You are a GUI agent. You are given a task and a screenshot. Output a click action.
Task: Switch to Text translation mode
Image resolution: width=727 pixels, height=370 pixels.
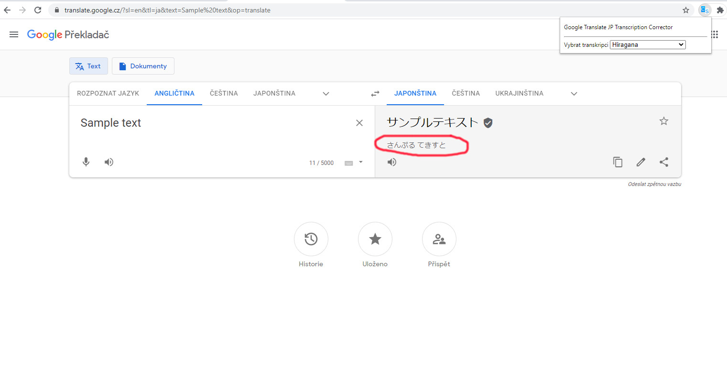(x=88, y=66)
